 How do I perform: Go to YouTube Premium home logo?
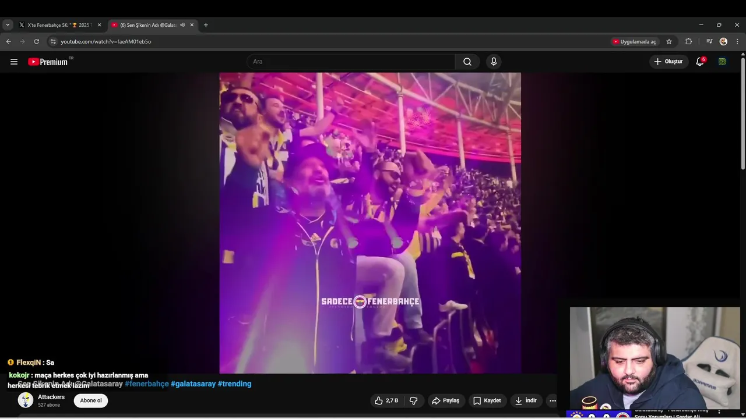click(x=49, y=62)
